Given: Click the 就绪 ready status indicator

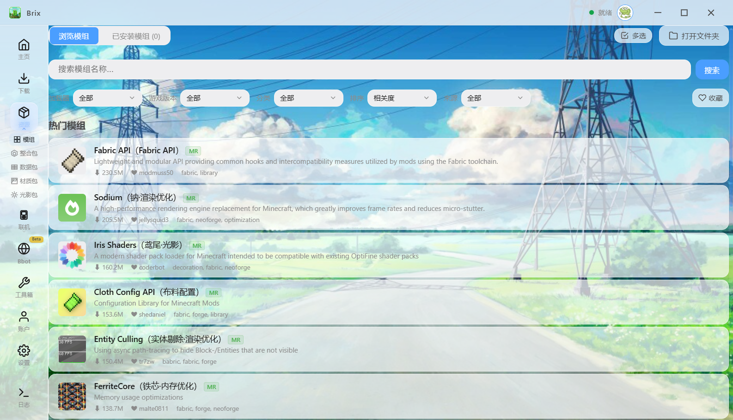Looking at the screenshot, I should [x=601, y=12].
